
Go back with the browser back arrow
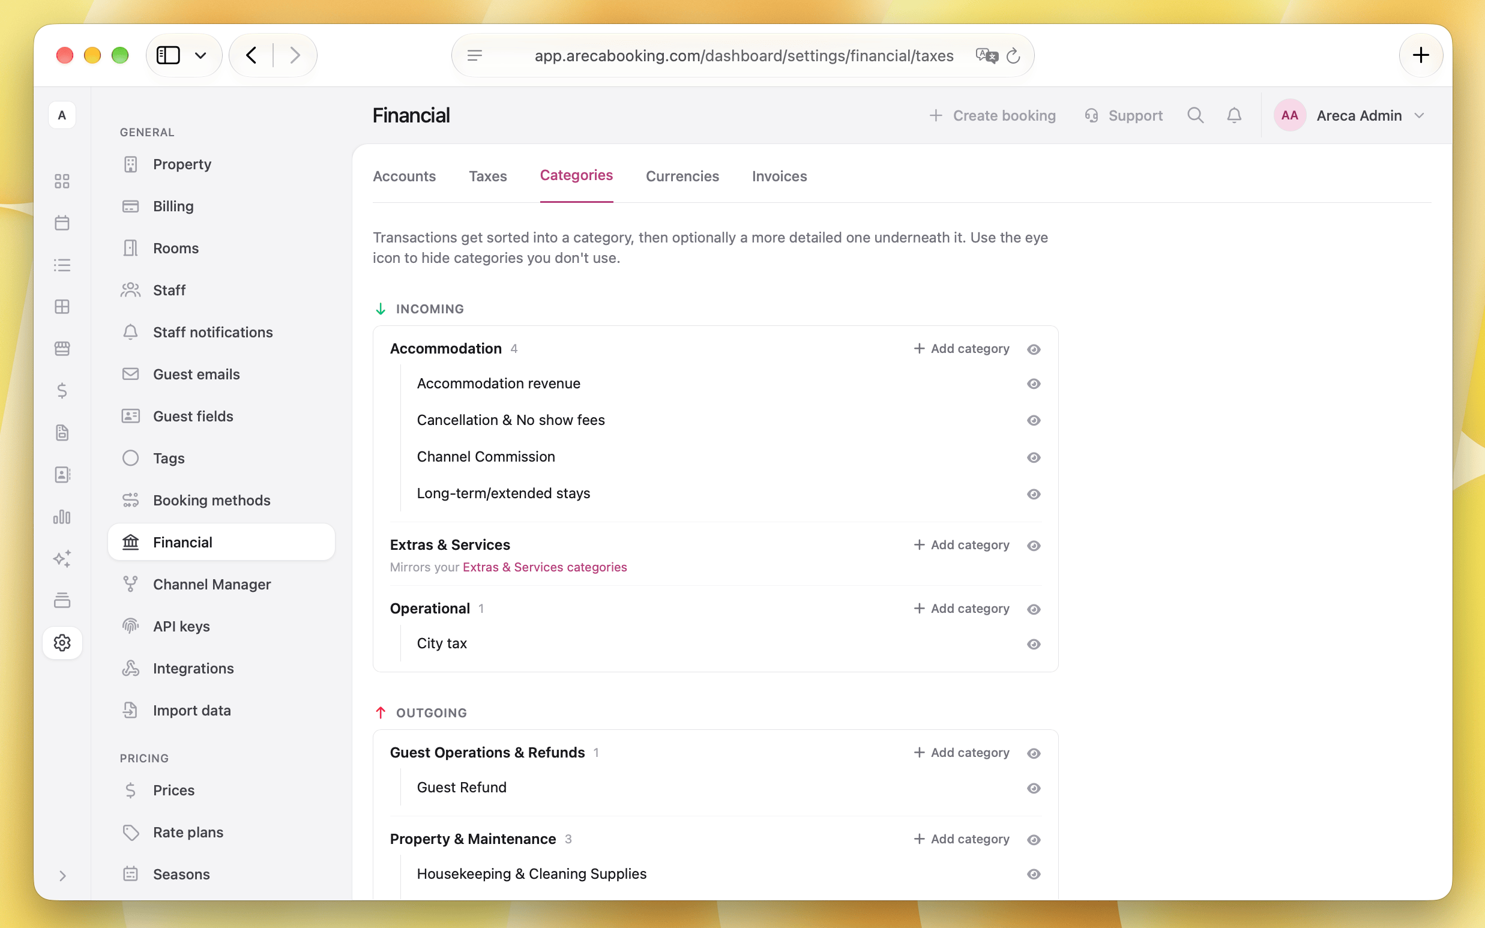coord(252,55)
